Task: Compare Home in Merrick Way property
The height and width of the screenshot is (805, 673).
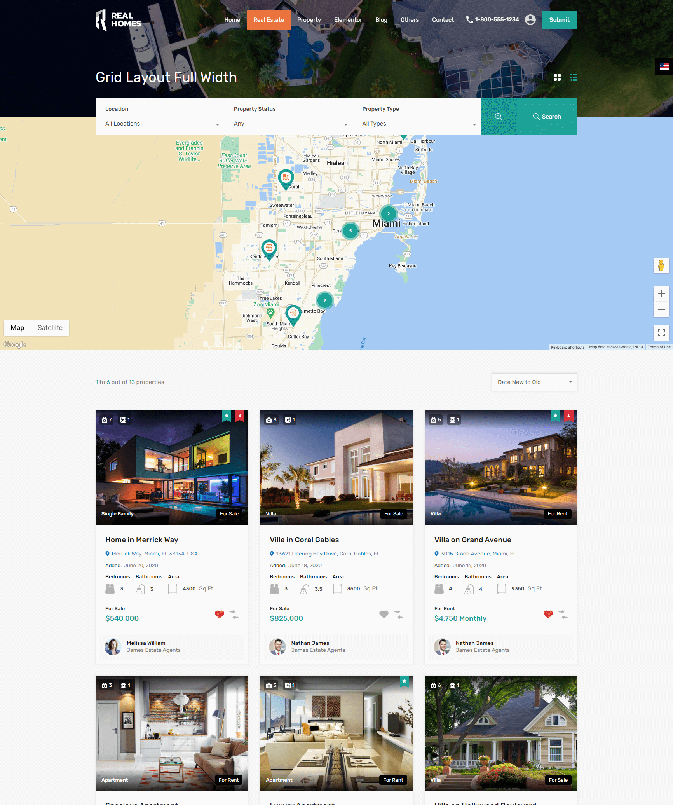Action: (234, 615)
